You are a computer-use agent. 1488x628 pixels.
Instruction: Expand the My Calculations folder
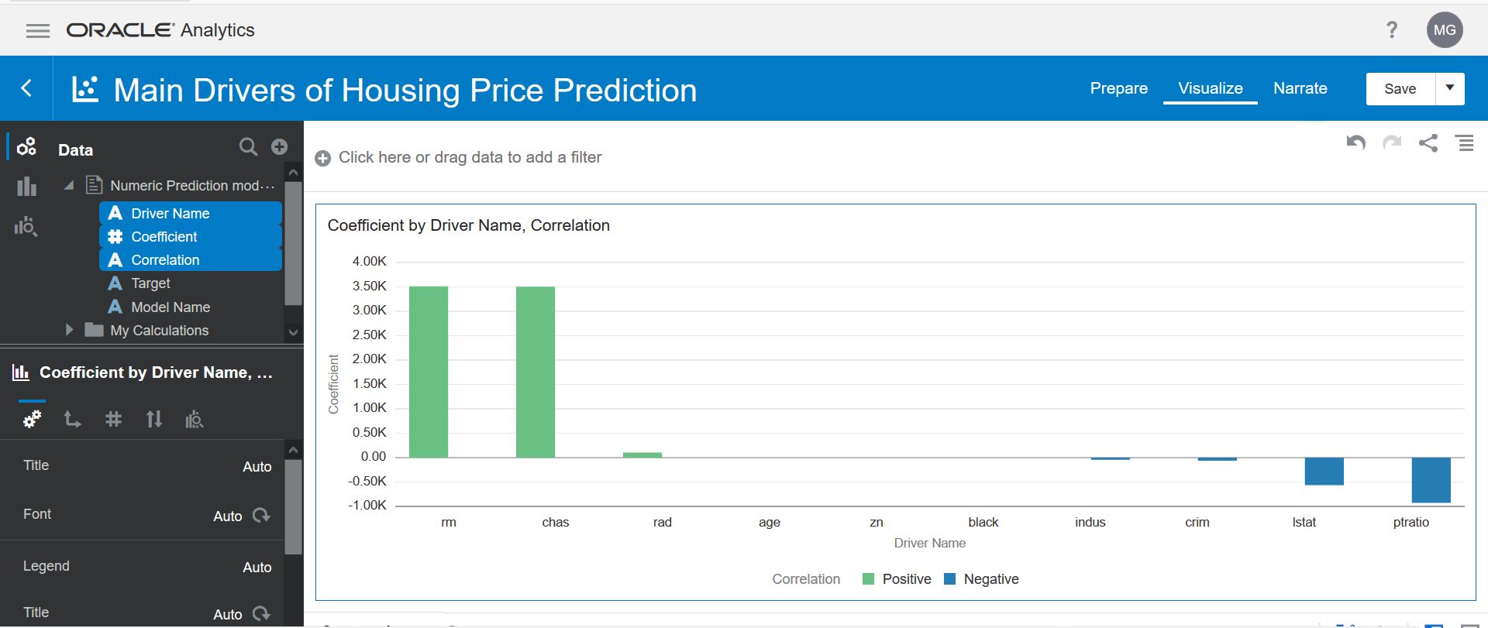69,330
